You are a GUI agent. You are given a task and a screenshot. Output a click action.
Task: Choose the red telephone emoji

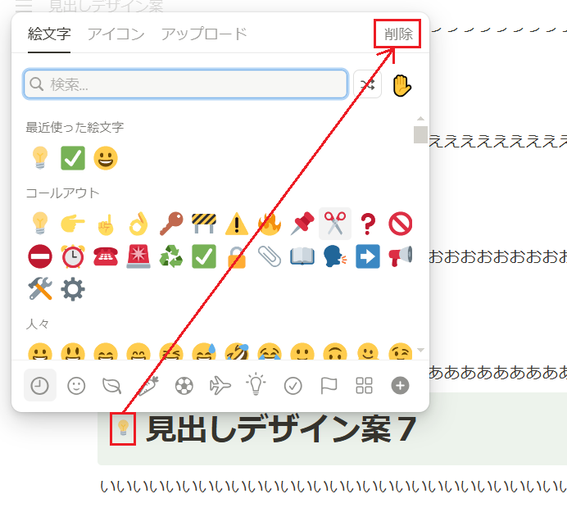(106, 256)
